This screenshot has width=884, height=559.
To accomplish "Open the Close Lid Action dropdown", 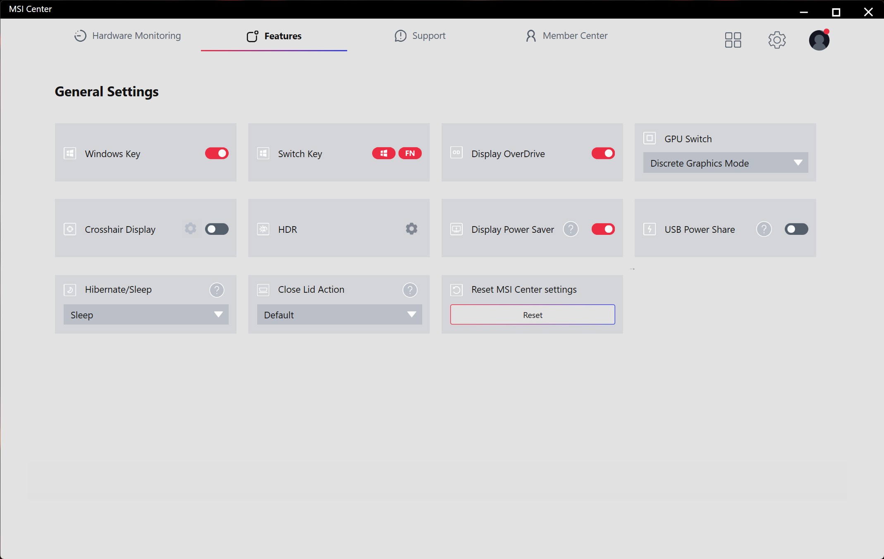I will 339,315.
